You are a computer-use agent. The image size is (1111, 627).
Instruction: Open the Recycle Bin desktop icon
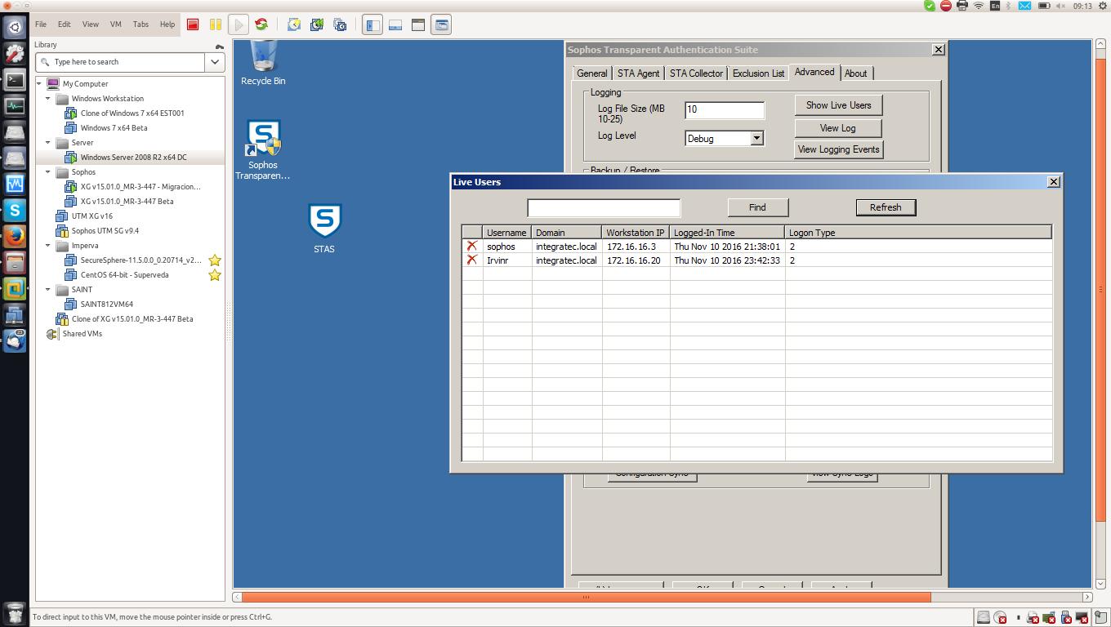click(x=263, y=64)
